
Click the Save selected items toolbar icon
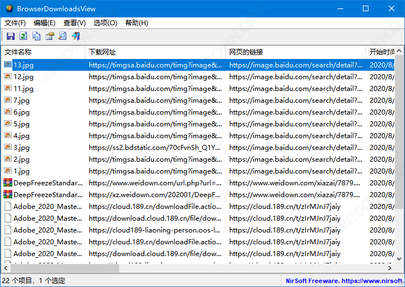coord(11,36)
